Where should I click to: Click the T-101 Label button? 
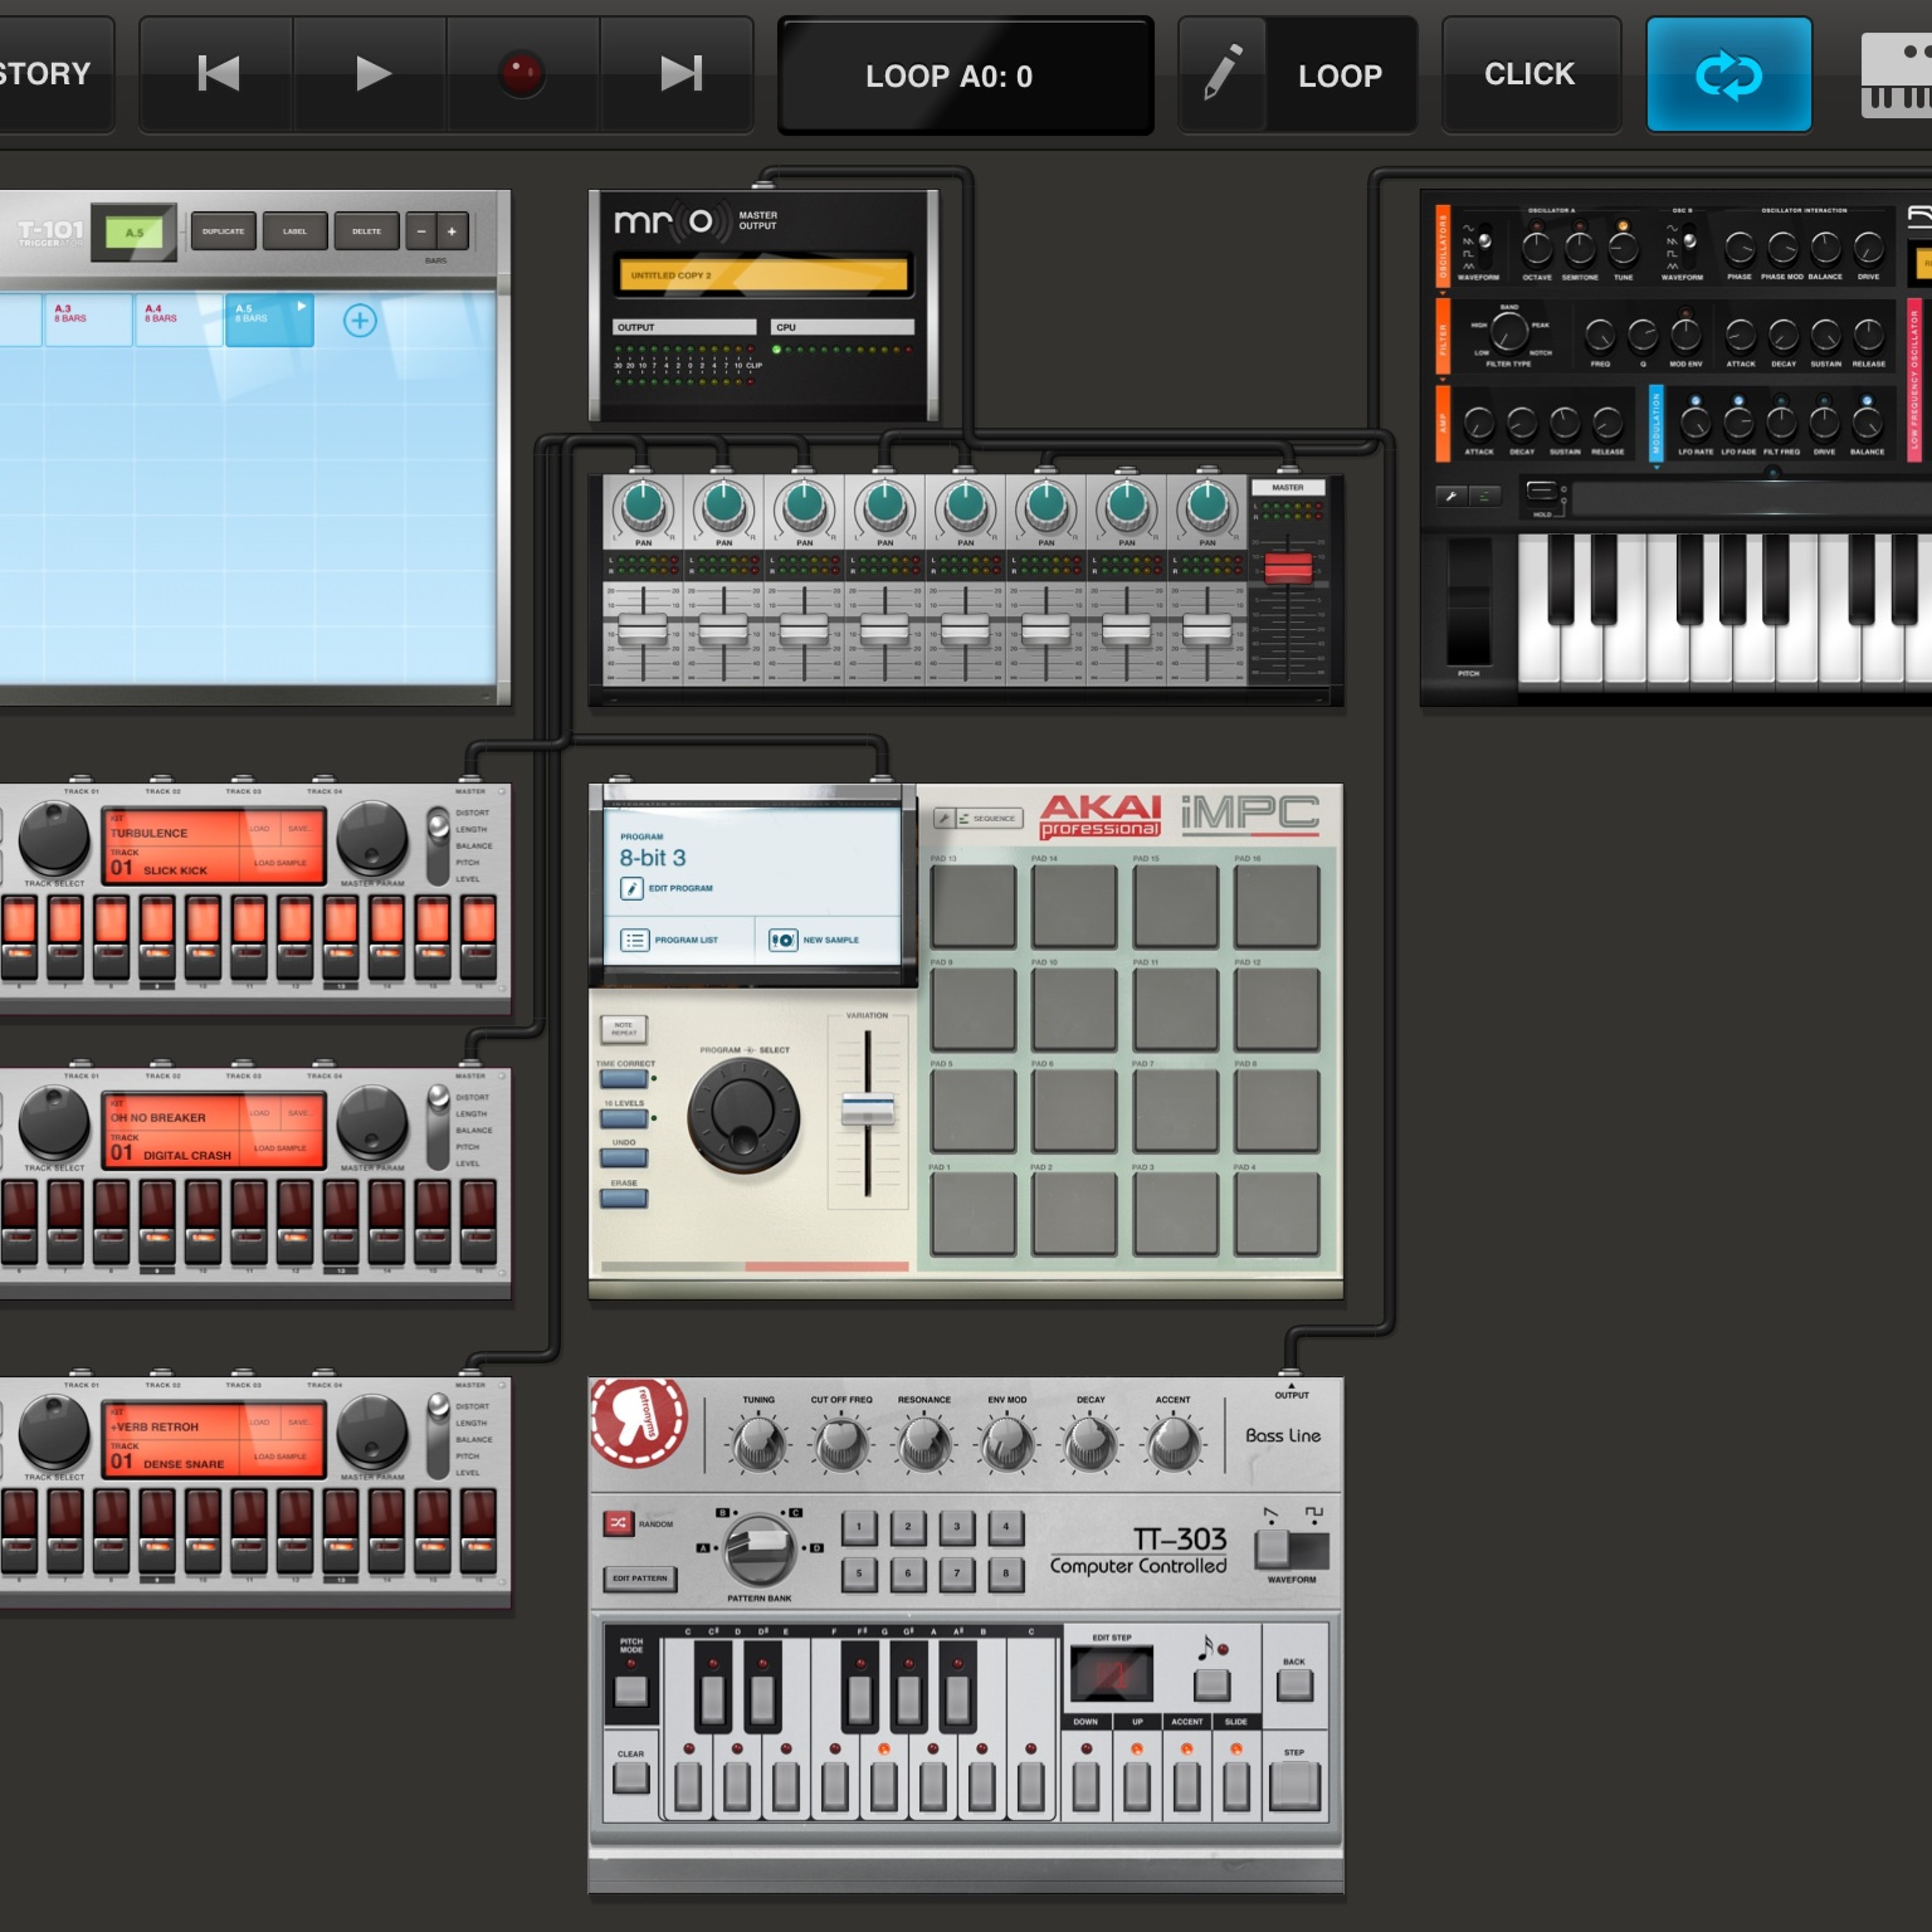click(x=295, y=231)
